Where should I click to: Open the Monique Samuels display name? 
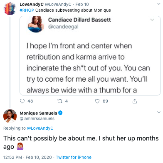pos(38,113)
